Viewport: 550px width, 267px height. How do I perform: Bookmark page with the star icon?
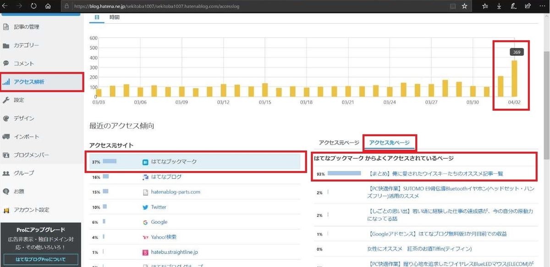tap(465, 6)
